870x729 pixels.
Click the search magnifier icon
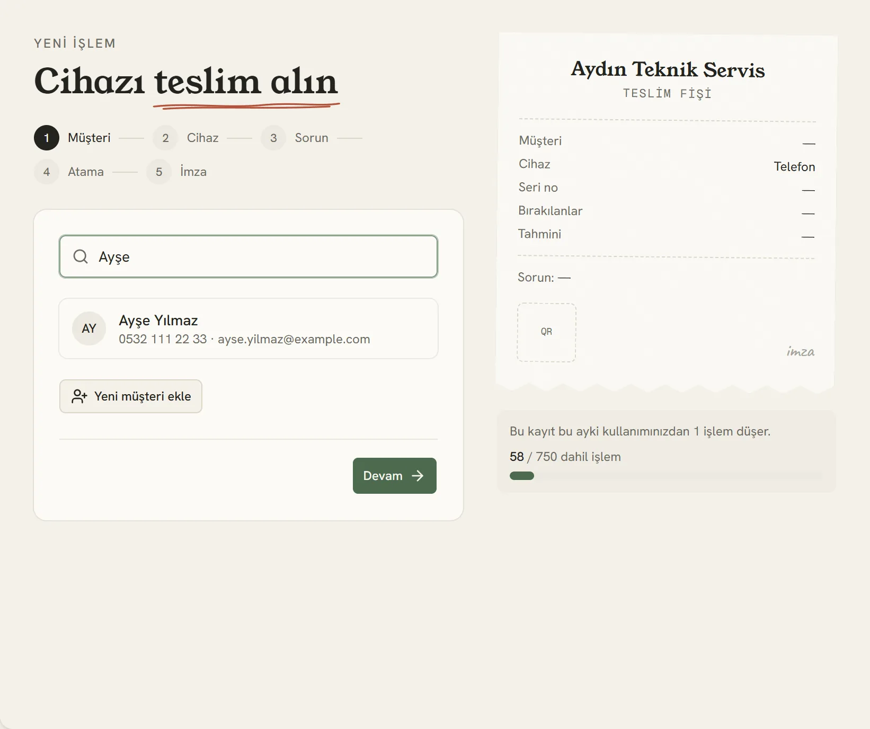(81, 256)
